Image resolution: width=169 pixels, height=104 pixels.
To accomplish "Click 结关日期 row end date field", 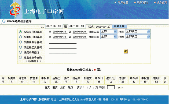I will coord(80,32).
